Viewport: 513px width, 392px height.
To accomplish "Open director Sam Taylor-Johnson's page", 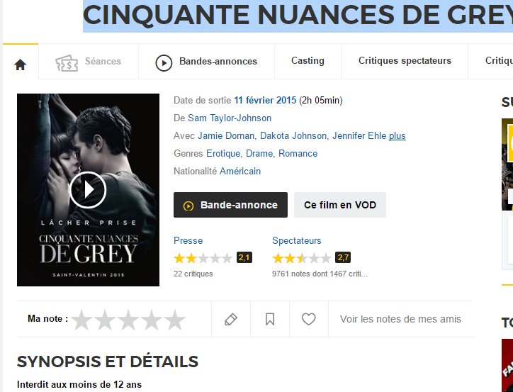I will click(230, 118).
